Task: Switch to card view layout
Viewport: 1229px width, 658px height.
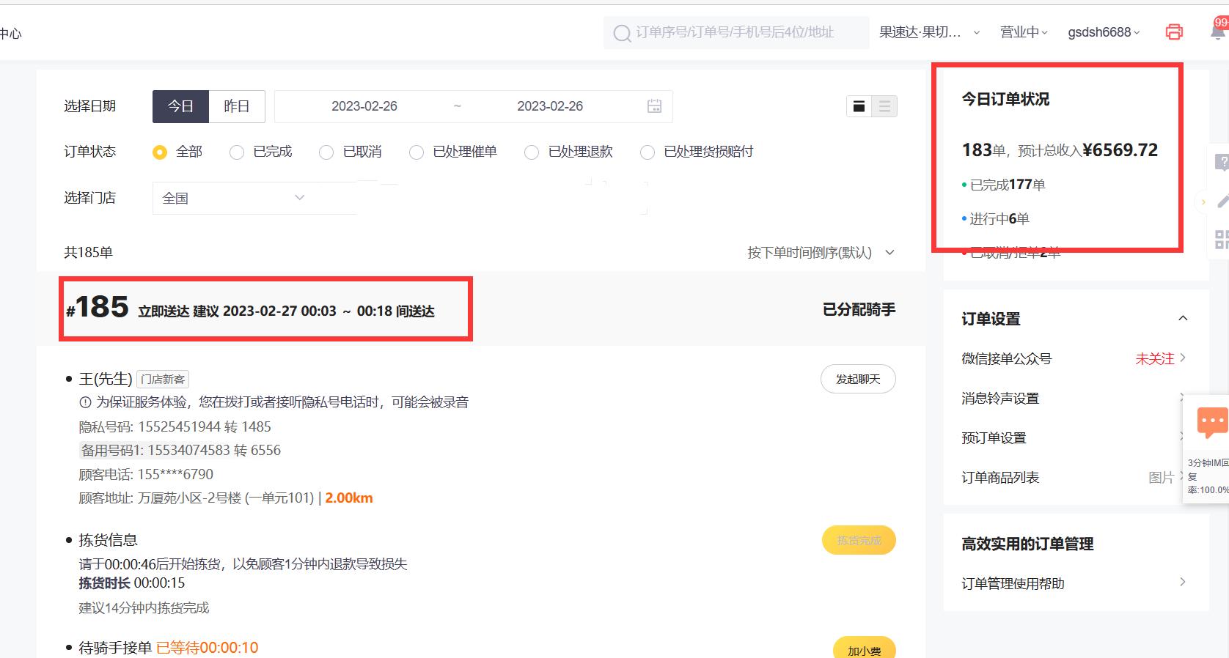Action: pyautogui.click(x=859, y=106)
